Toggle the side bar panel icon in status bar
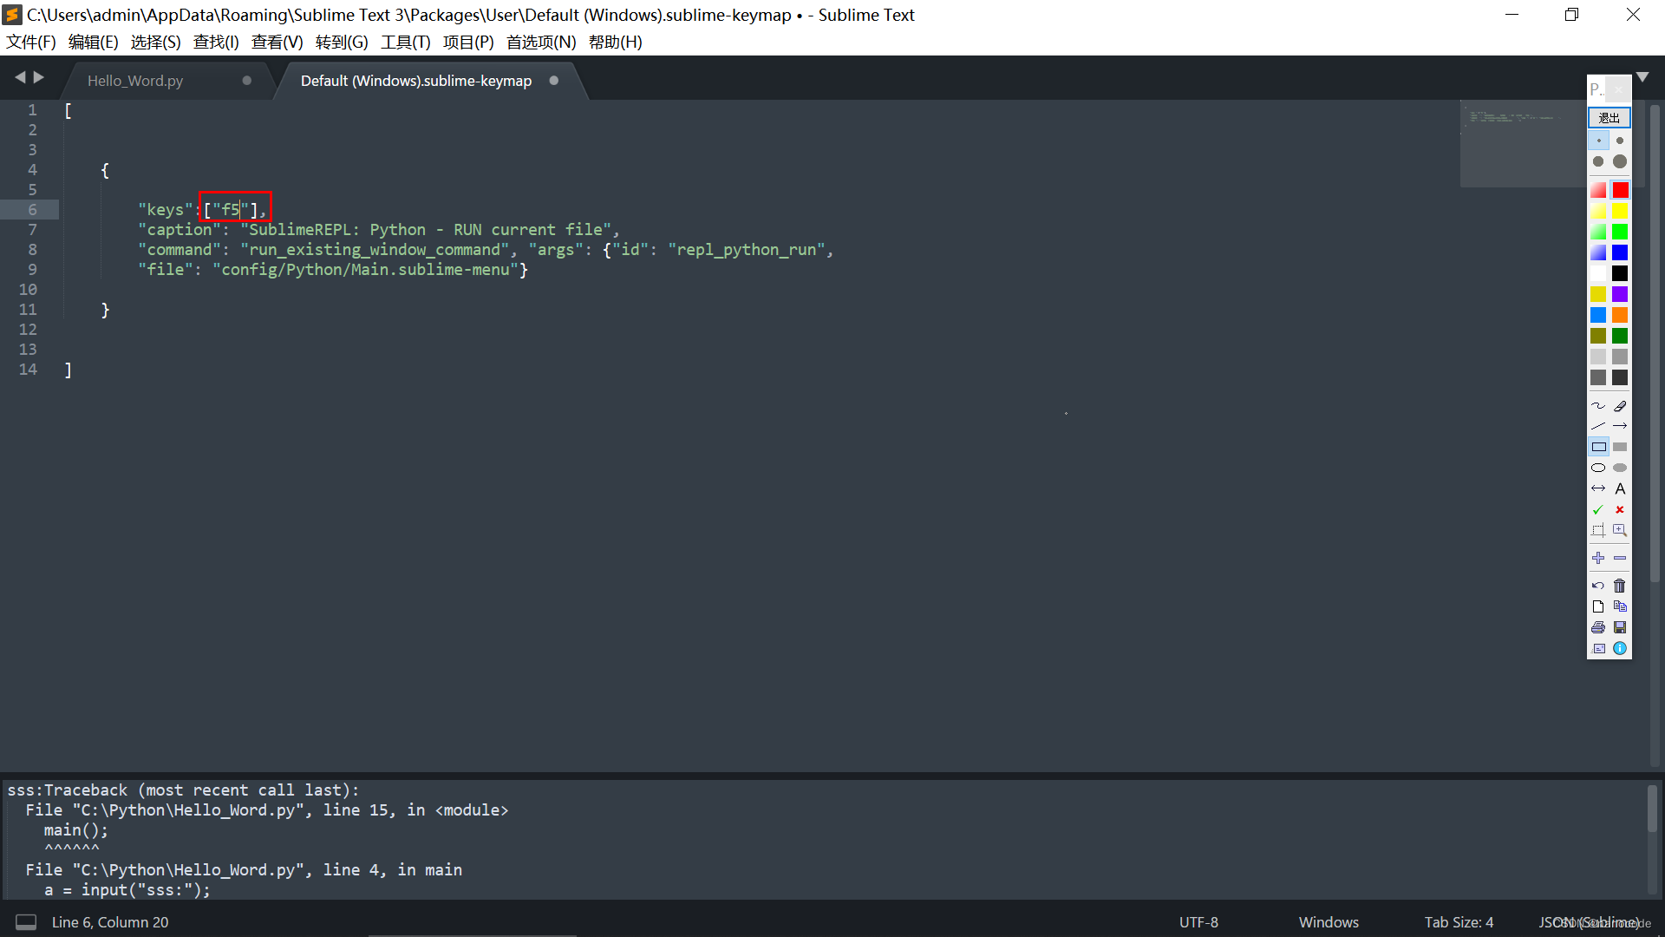Image resolution: width=1665 pixels, height=937 pixels. pos(26,922)
